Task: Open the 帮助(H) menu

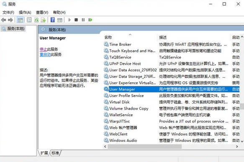Action: (x=59, y=12)
